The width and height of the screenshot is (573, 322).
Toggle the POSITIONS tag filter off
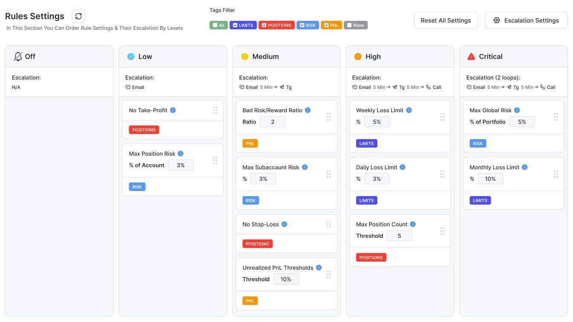[x=264, y=25]
